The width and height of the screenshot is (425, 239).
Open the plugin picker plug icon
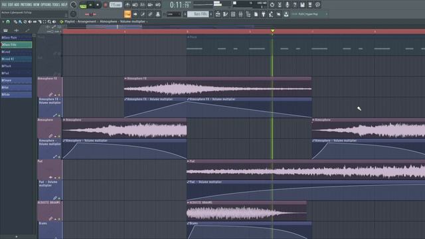[264, 14]
